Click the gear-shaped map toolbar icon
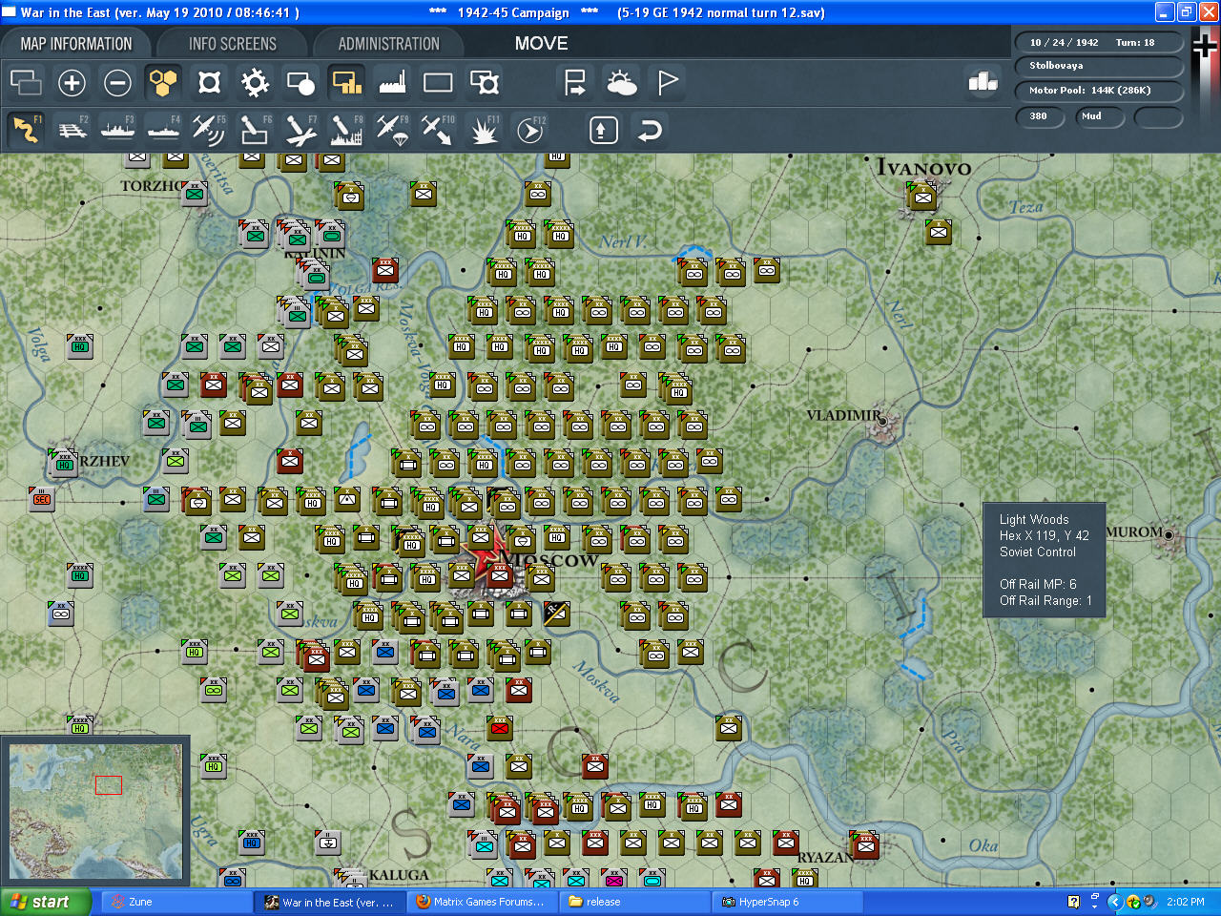Image resolution: width=1221 pixels, height=916 pixels. [x=255, y=83]
